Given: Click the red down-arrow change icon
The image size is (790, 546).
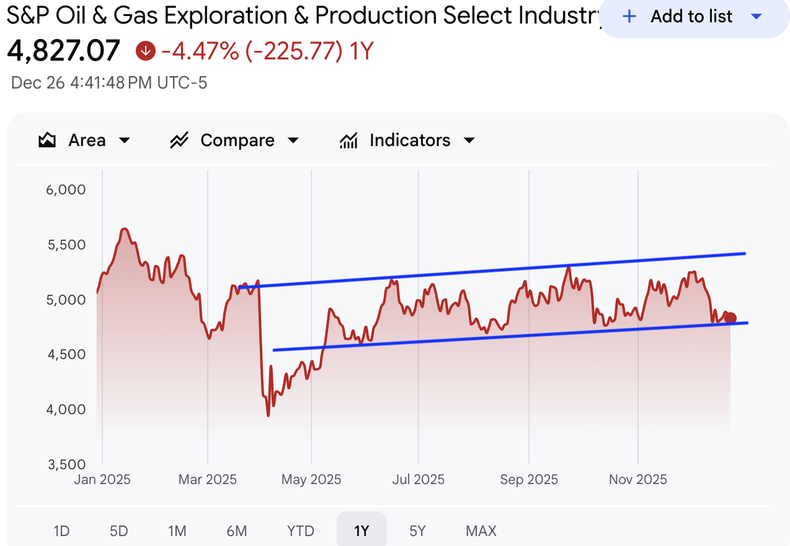Looking at the screenshot, I should coord(145,51).
